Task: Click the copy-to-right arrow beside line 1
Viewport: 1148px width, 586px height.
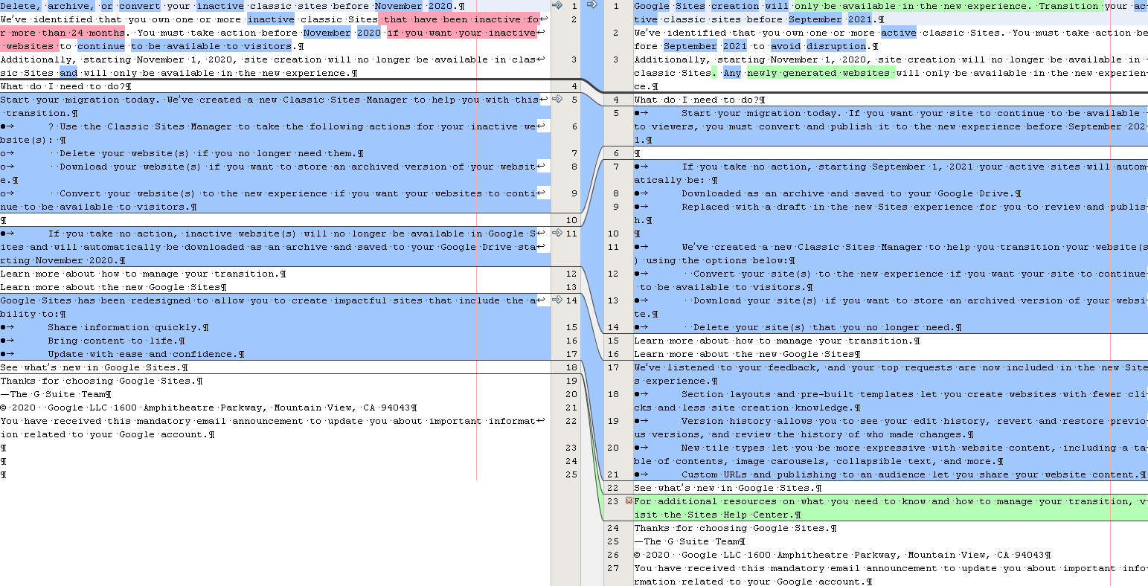Action: pos(556,5)
